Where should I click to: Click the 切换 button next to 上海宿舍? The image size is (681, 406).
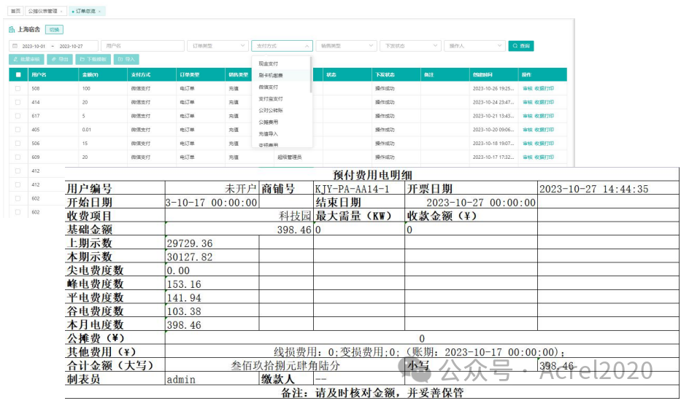click(54, 29)
